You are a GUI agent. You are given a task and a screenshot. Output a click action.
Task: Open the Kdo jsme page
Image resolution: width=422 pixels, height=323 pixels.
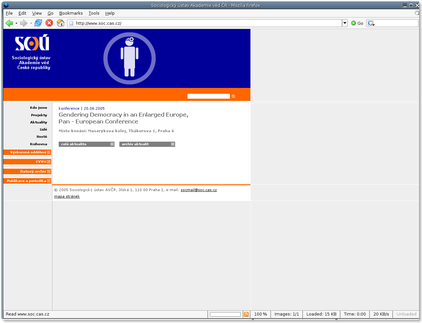38,107
